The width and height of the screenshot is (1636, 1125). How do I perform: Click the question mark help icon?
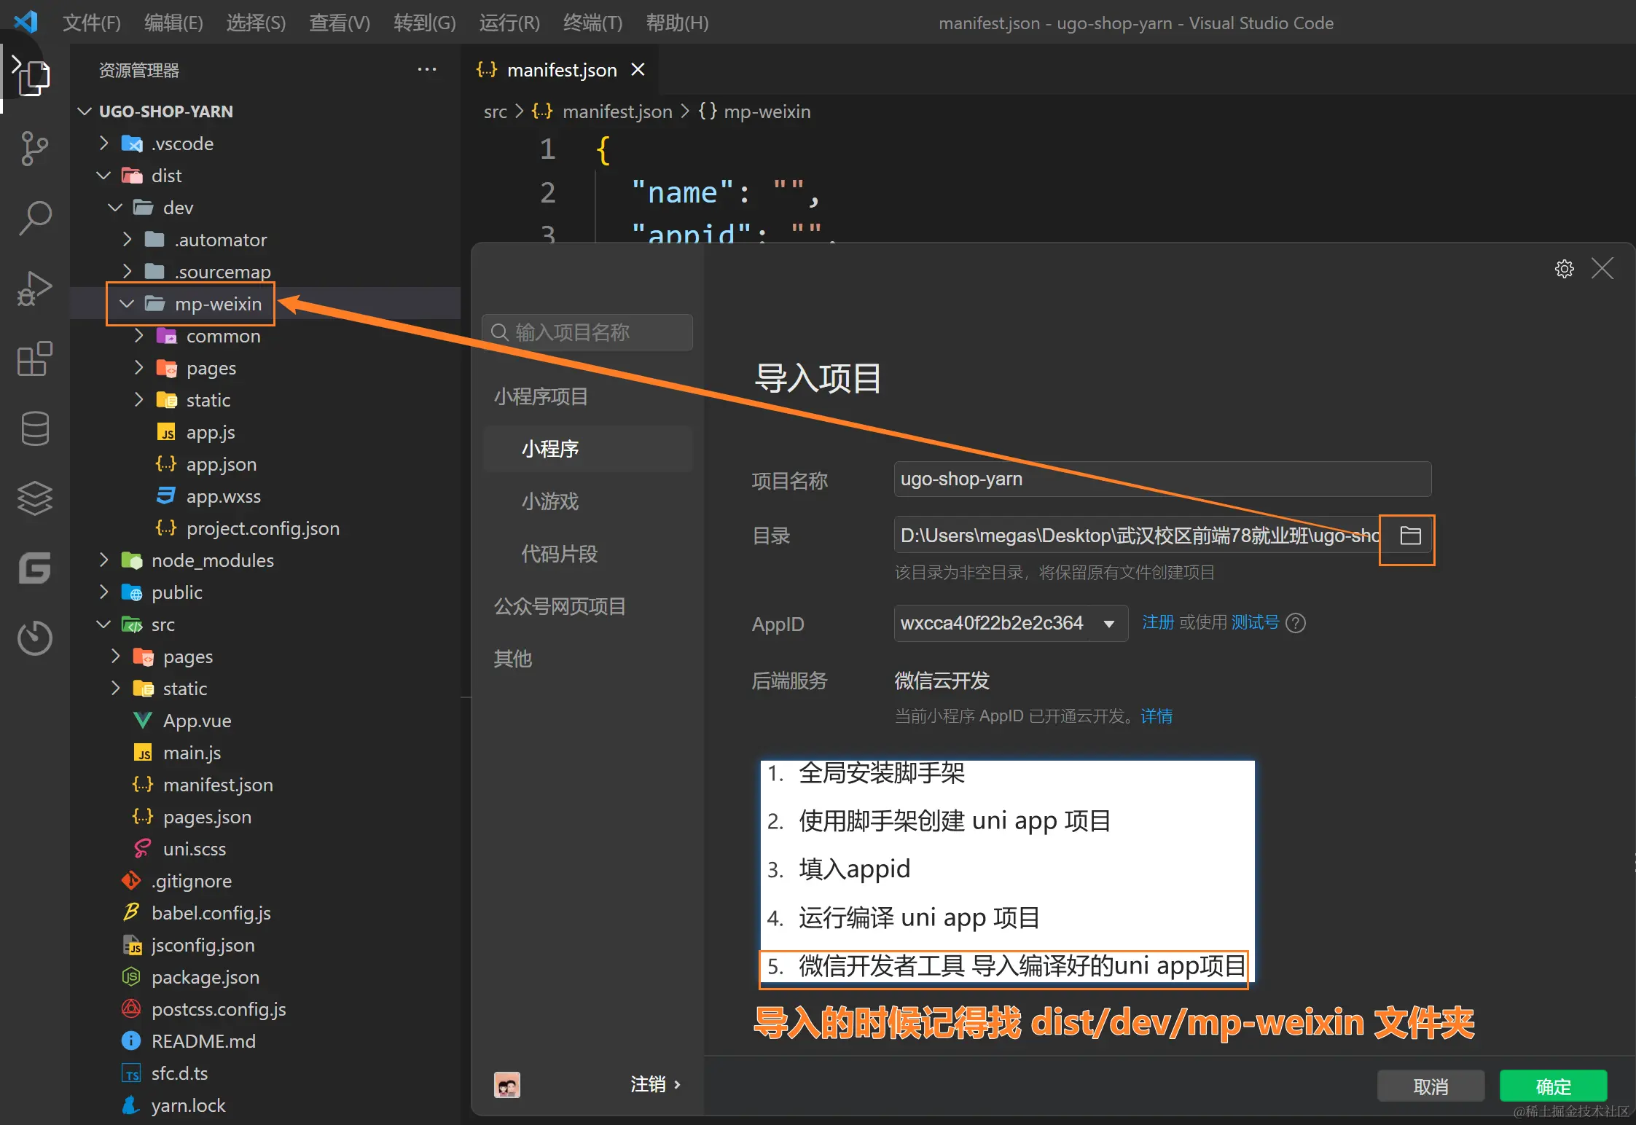(x=1296, y=623)
